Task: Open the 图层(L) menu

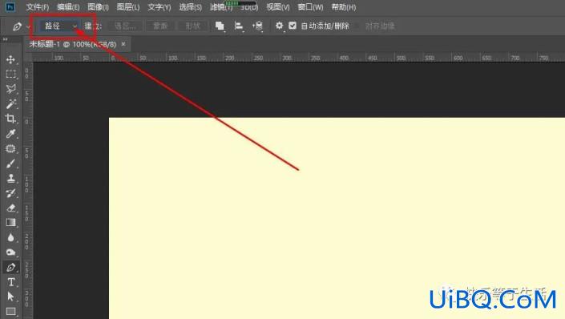Action: tap(128, 7)
